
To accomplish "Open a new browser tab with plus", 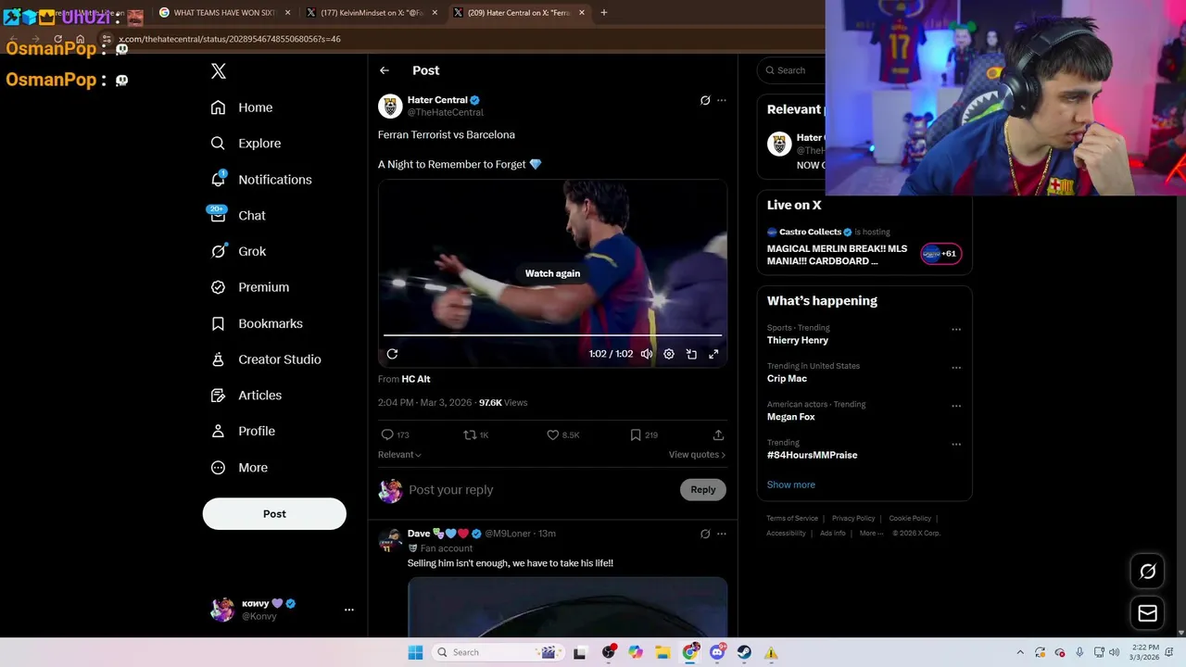I will click(604, 13).
